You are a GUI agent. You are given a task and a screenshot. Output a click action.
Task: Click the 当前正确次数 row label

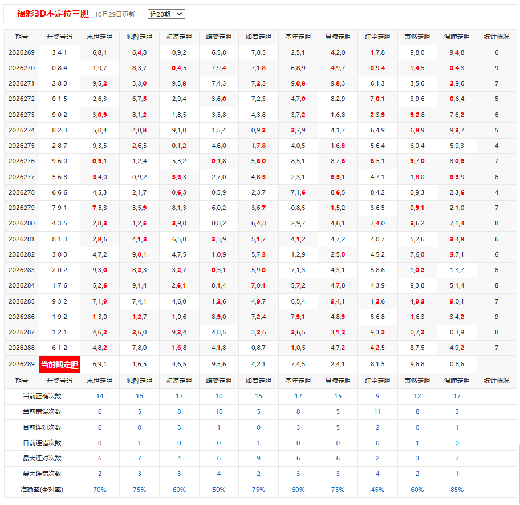(42, 396)
